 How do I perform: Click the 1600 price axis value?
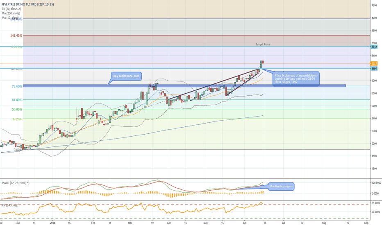(374, 168)
